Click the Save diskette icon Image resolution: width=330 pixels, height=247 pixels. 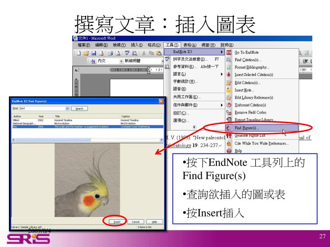(x=94, y=53)
